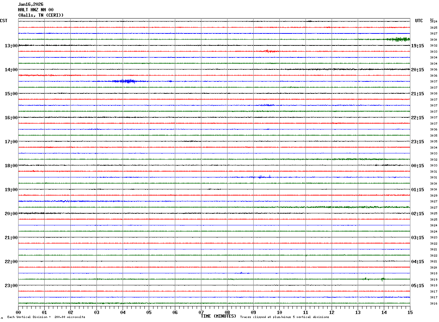
Task: Click the date label Jan16,2026
Action: [30, 4]
